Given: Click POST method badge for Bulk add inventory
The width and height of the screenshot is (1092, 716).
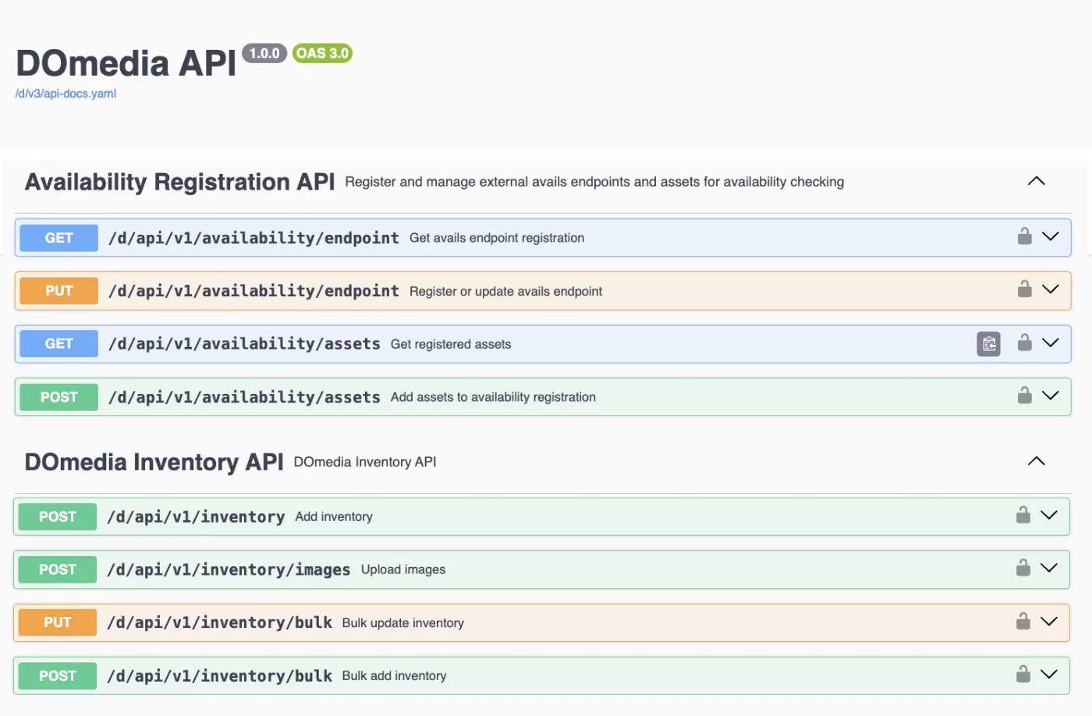Looking at the screenshot, I should [57, 675].
